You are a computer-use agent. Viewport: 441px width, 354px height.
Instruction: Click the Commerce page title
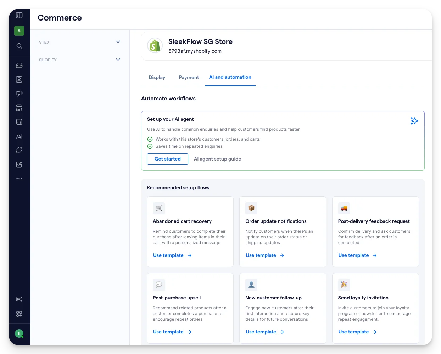60,18
